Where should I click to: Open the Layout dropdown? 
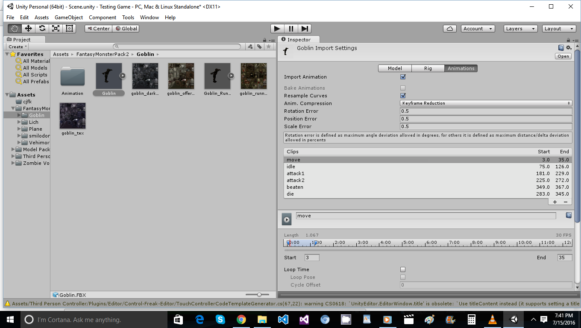pyautogui.click(x=559, y=29)
